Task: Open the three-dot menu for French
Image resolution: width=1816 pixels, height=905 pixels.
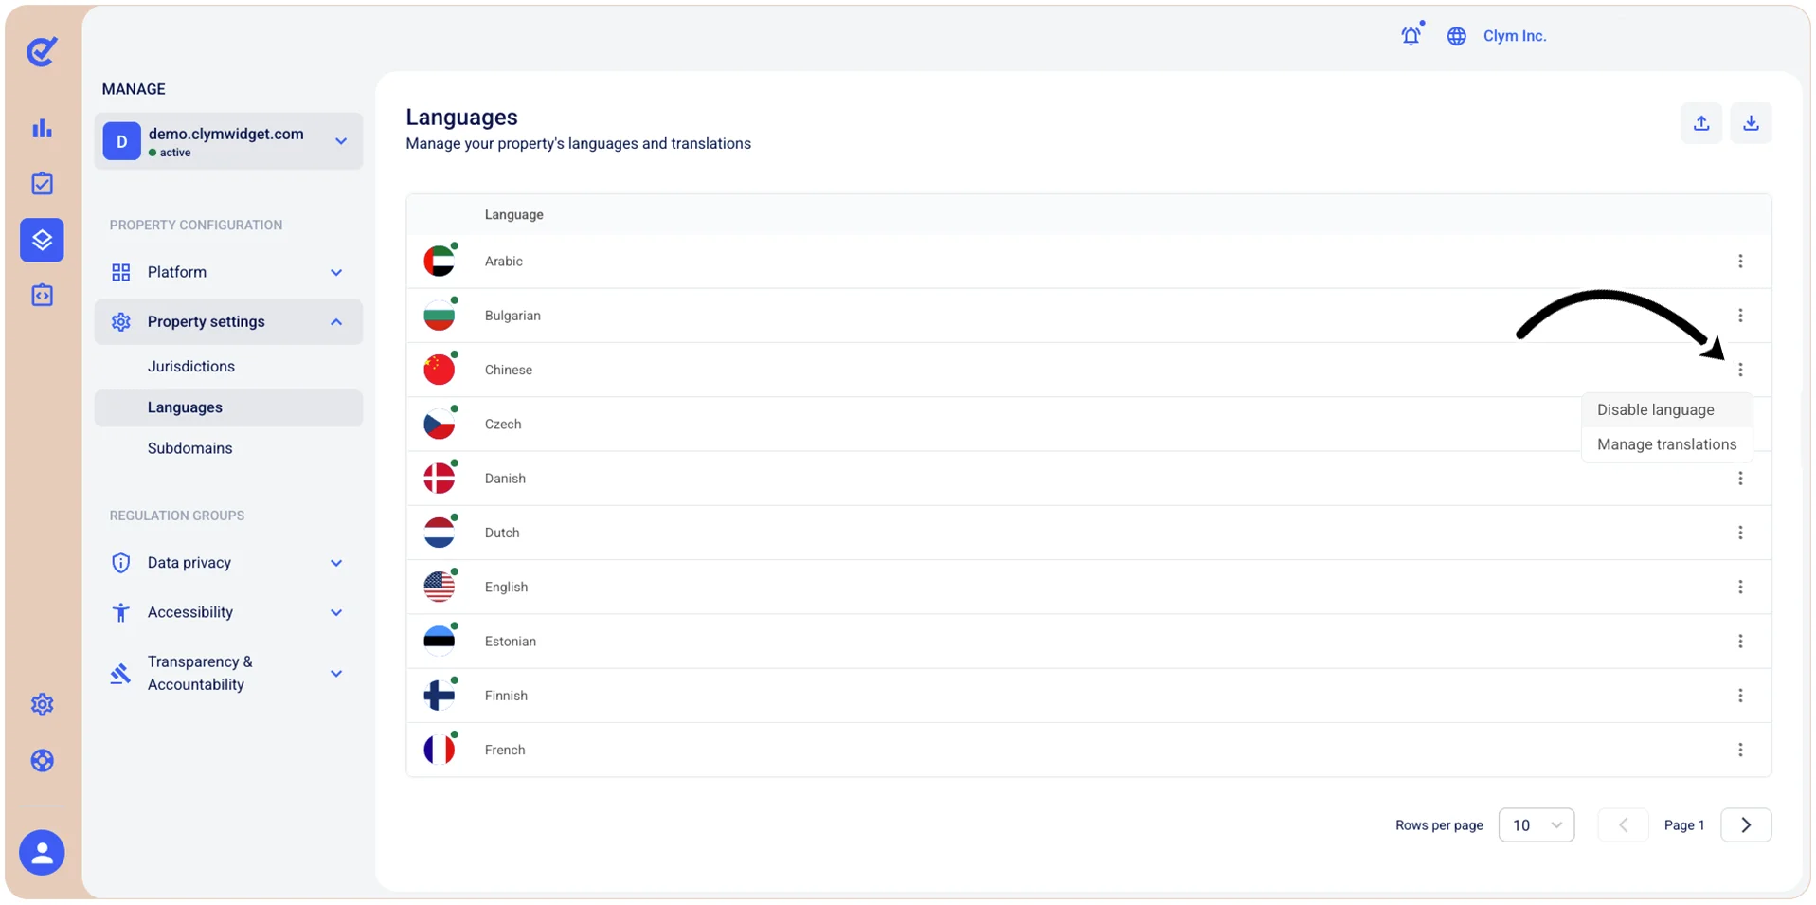Action: (x=1740, y=750)
